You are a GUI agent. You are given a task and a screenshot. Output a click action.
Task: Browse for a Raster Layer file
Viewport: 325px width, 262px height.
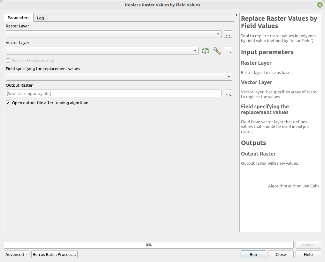pos(228,34)
